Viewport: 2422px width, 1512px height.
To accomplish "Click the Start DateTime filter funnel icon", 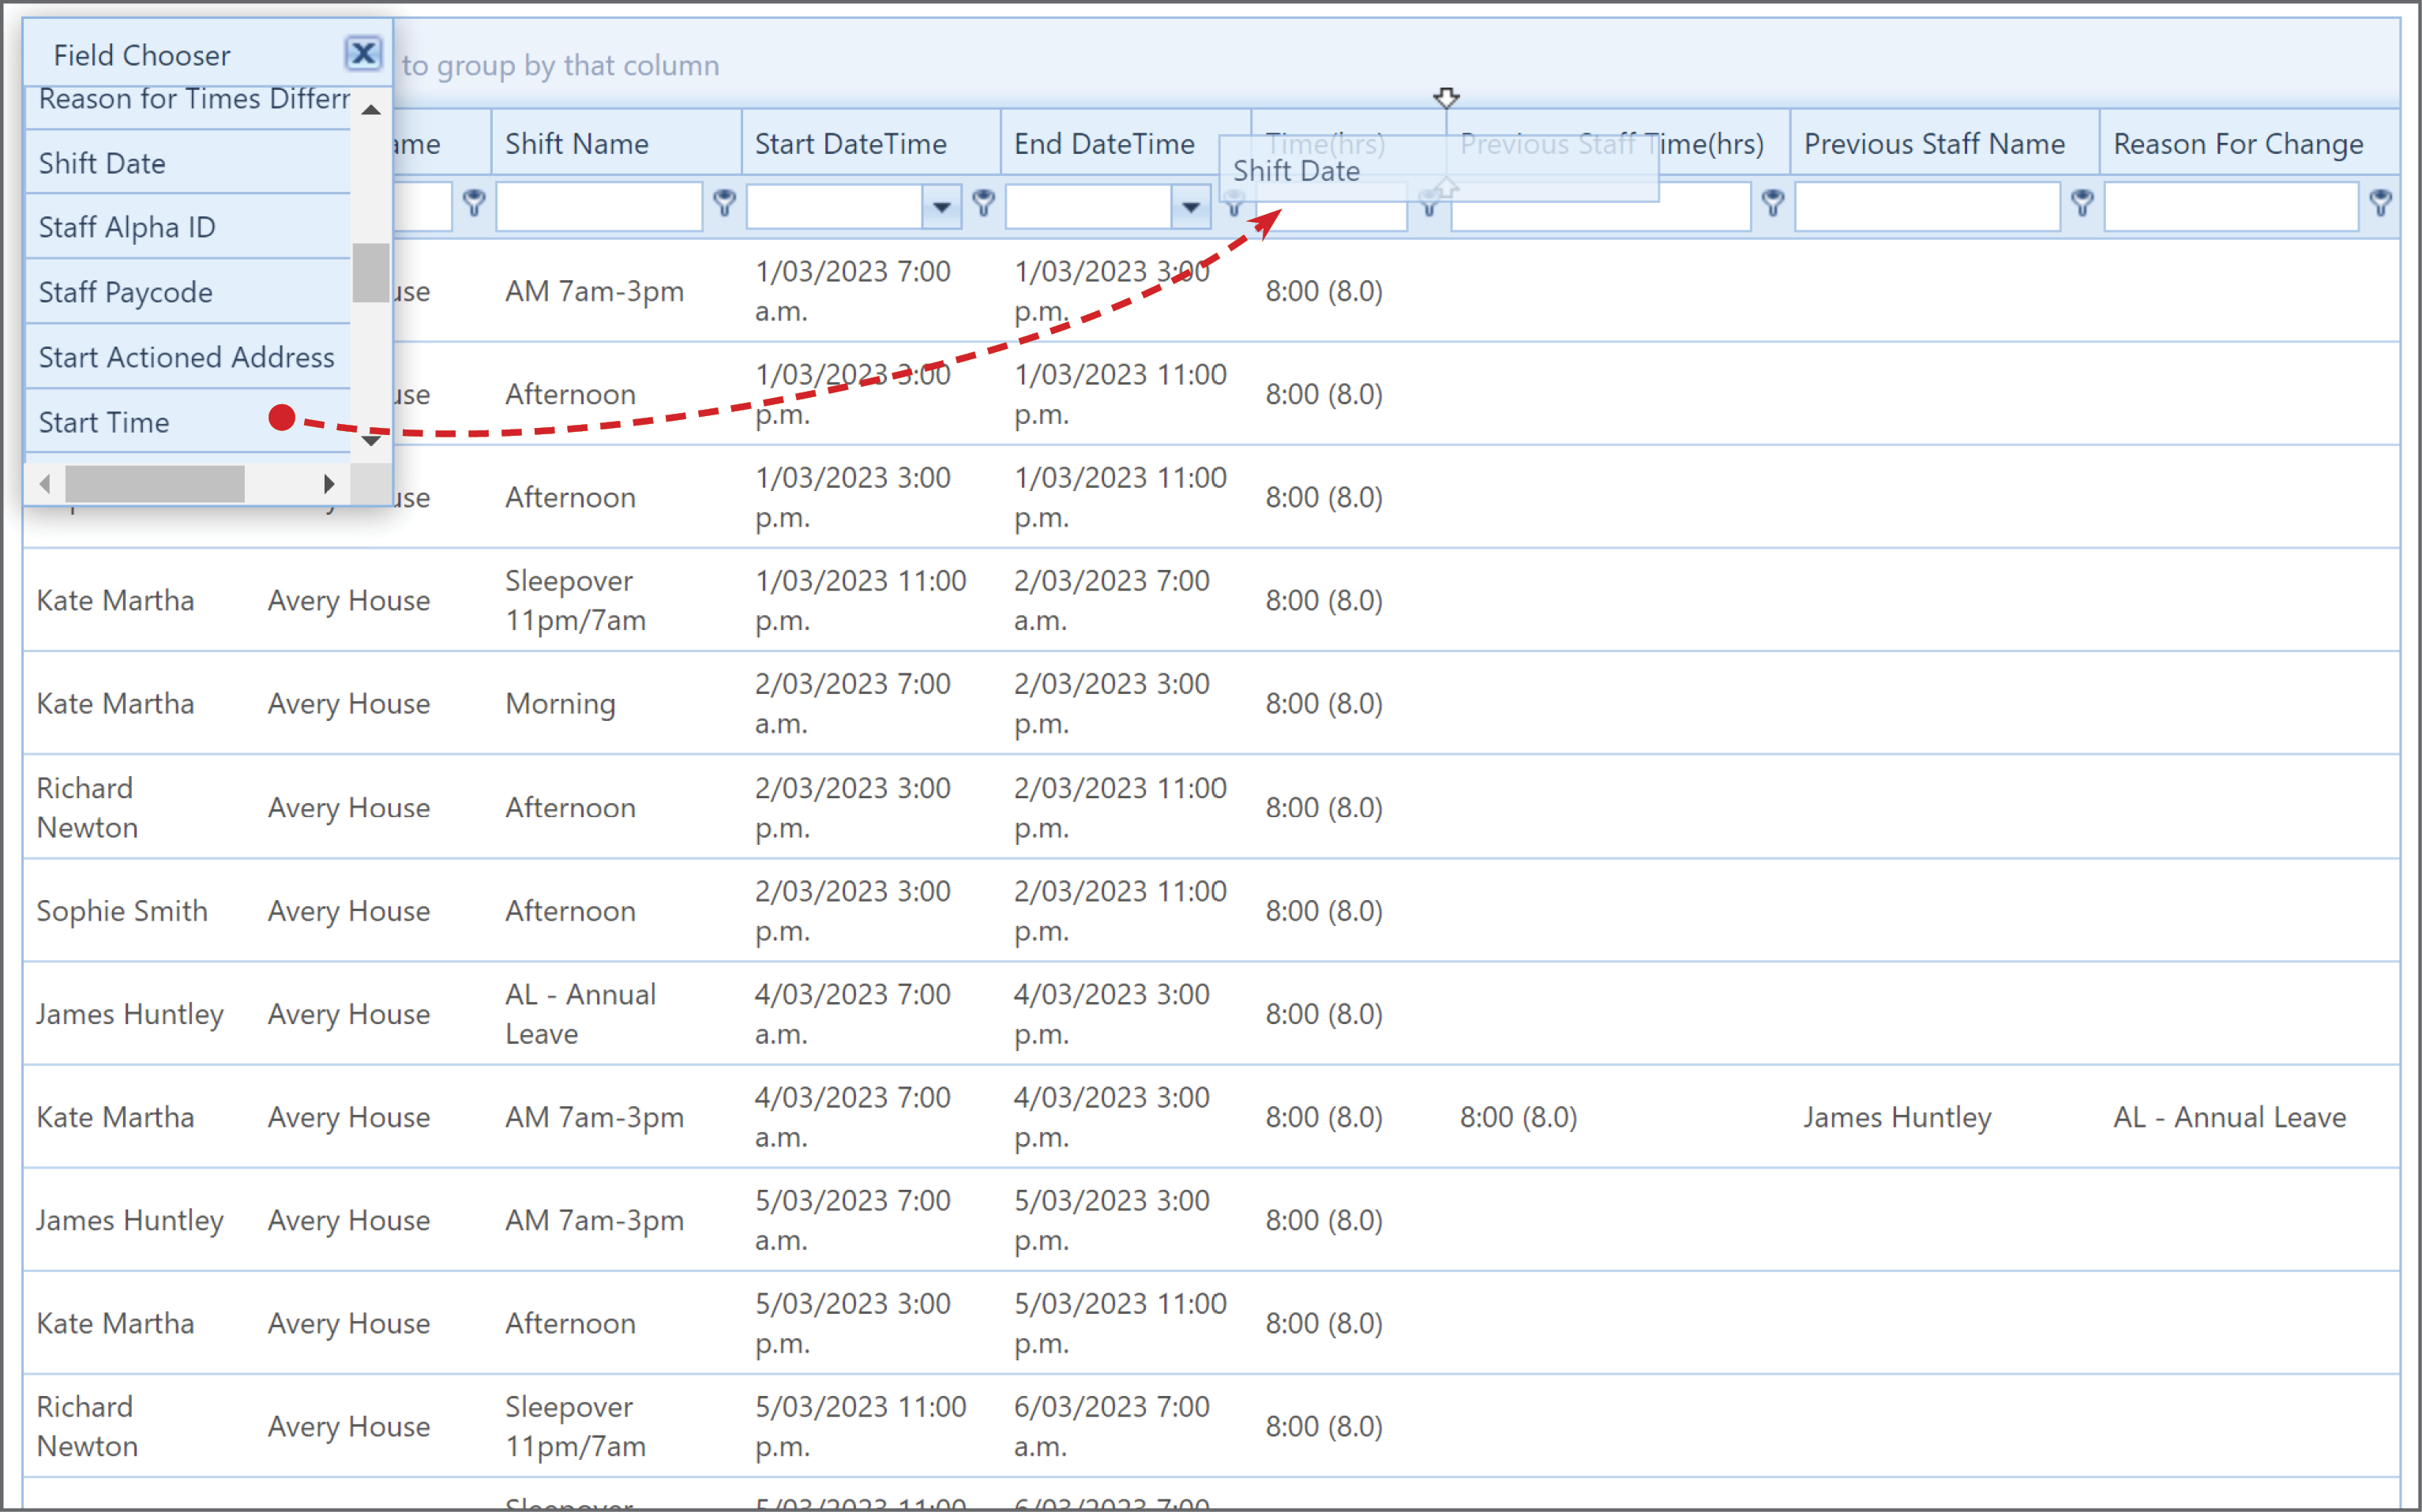I will (984, 204).
